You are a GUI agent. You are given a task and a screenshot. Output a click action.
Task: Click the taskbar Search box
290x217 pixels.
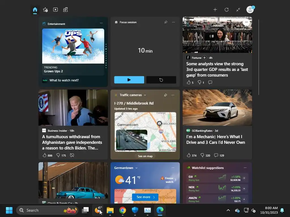[x=48, y=210]
